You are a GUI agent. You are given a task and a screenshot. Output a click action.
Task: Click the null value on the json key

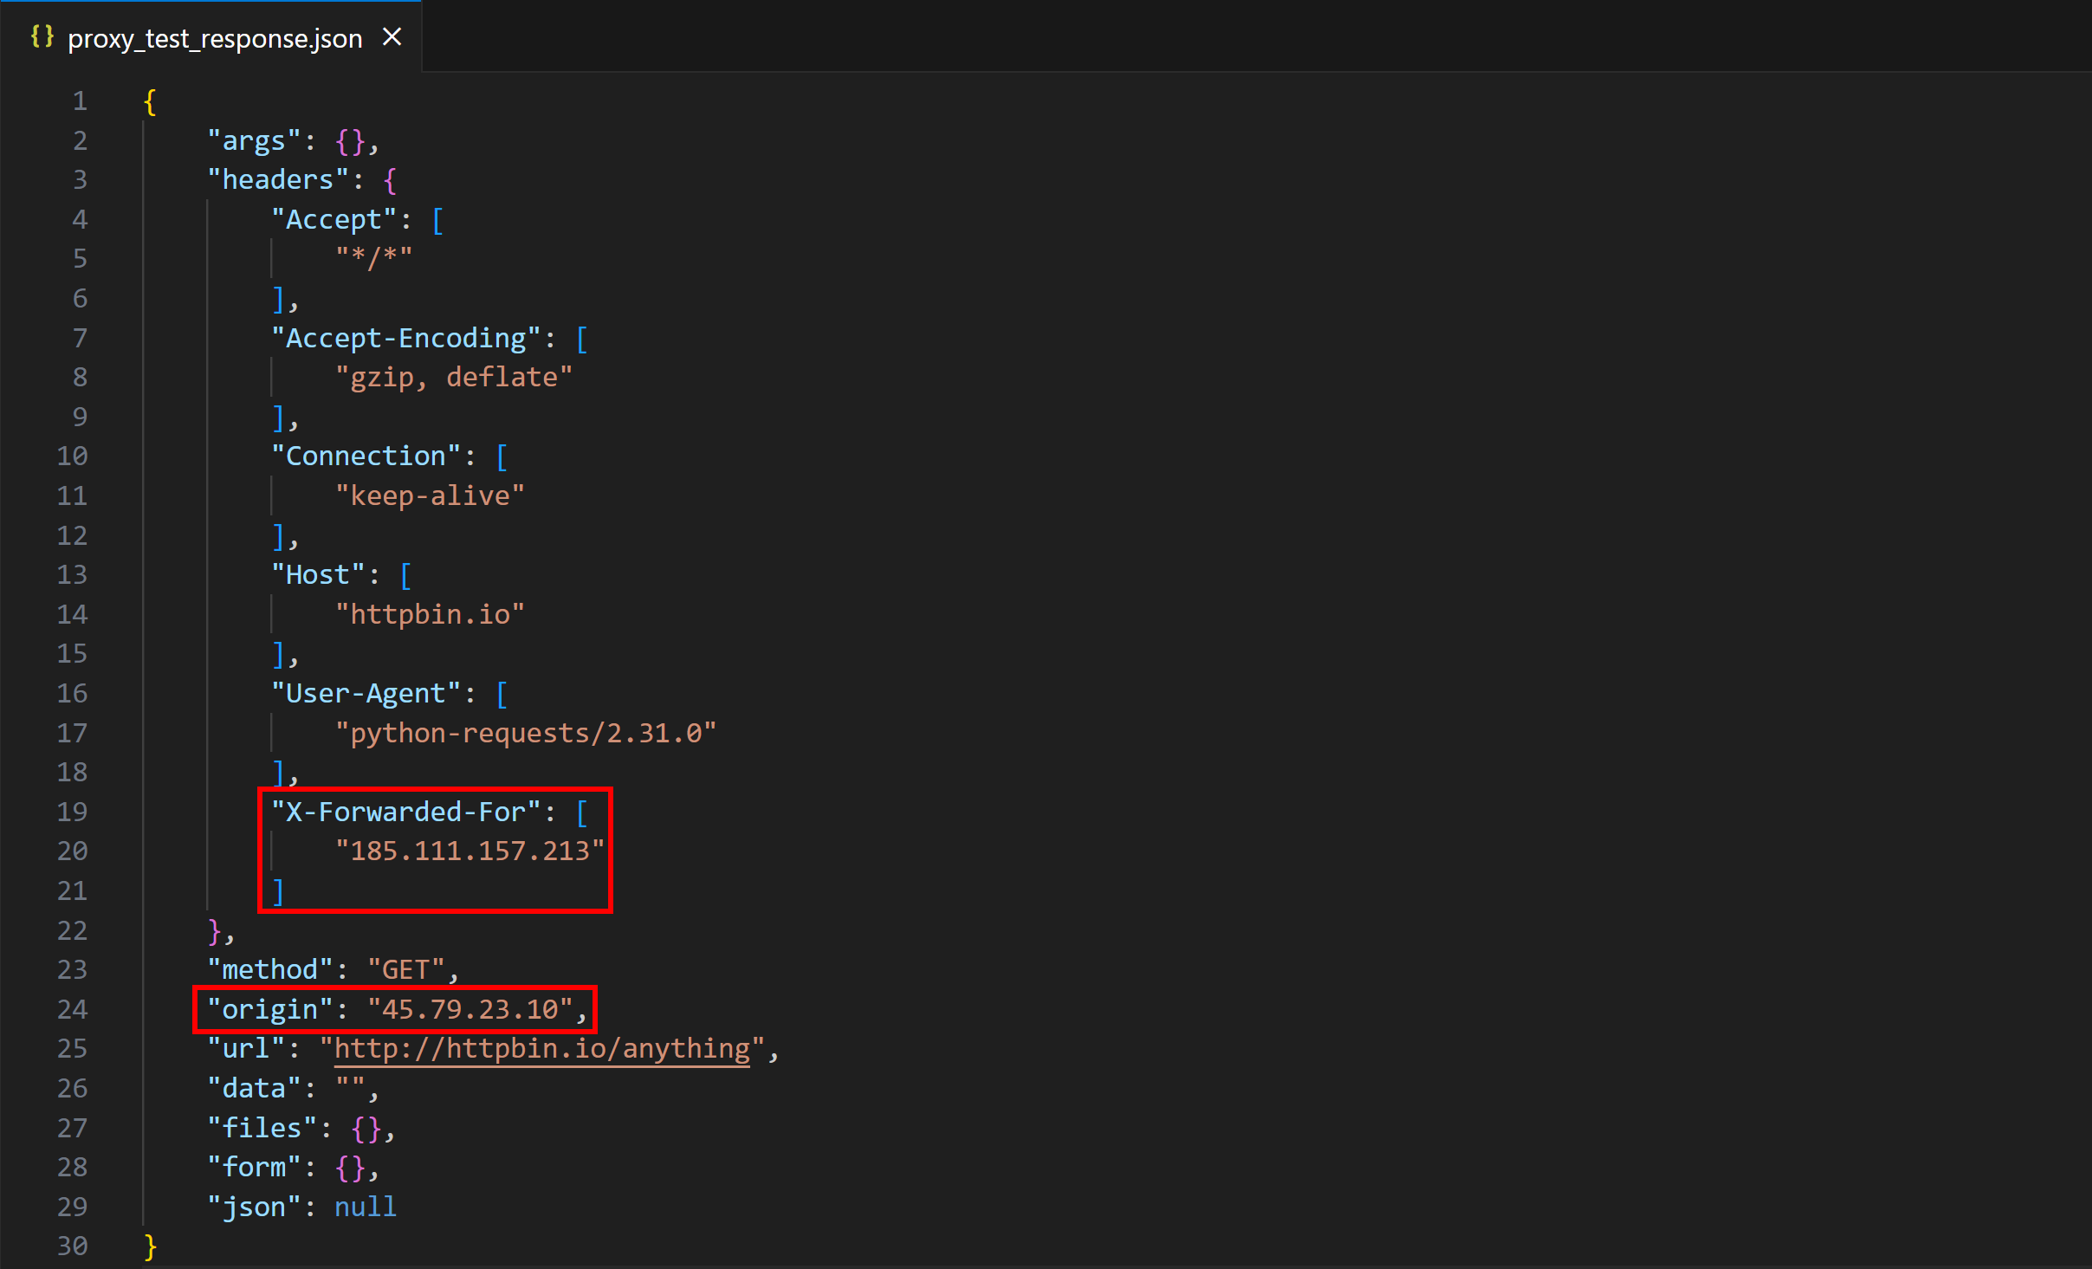365,1206
